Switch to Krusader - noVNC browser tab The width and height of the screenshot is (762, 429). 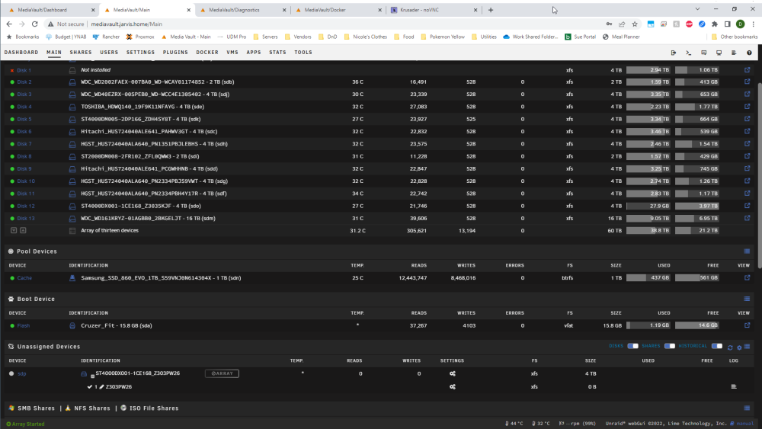pyautogui.click(x=434, y=10)
